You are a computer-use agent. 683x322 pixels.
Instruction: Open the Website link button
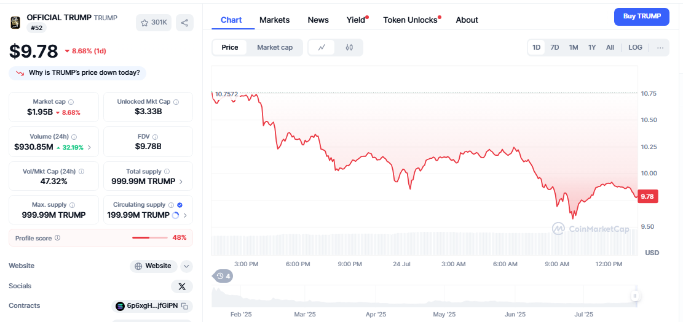point(153,266)
